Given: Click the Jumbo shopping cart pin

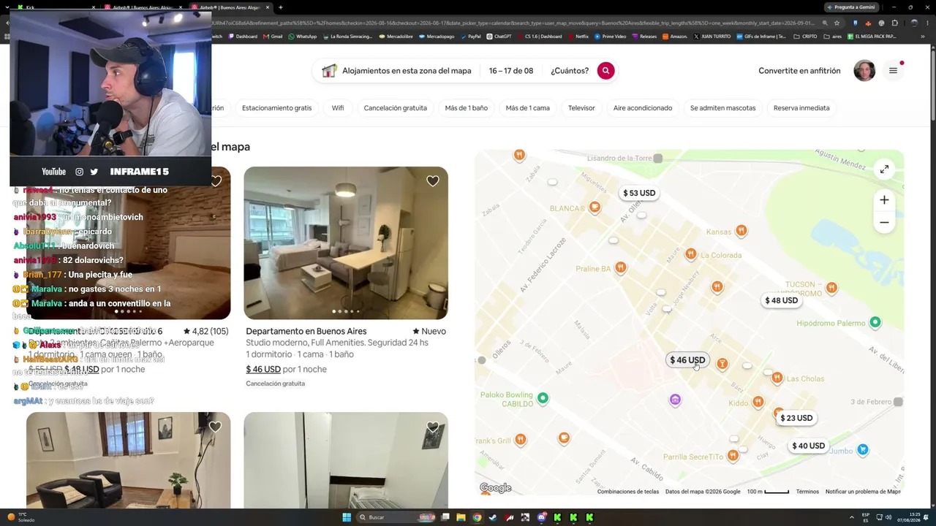Looking at the screenshot, I should 863,450.
